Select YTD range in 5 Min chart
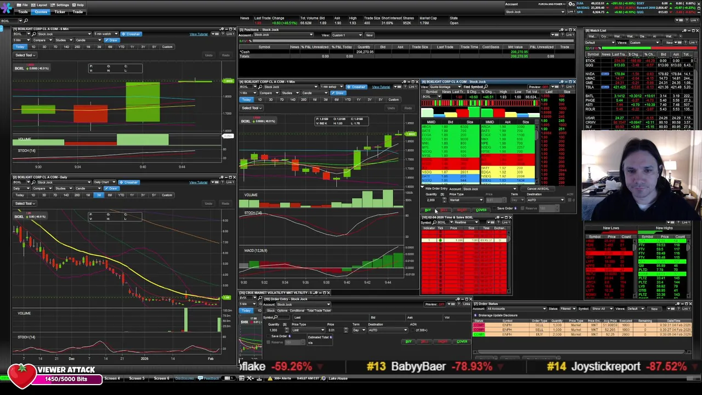 coord(121,47)
